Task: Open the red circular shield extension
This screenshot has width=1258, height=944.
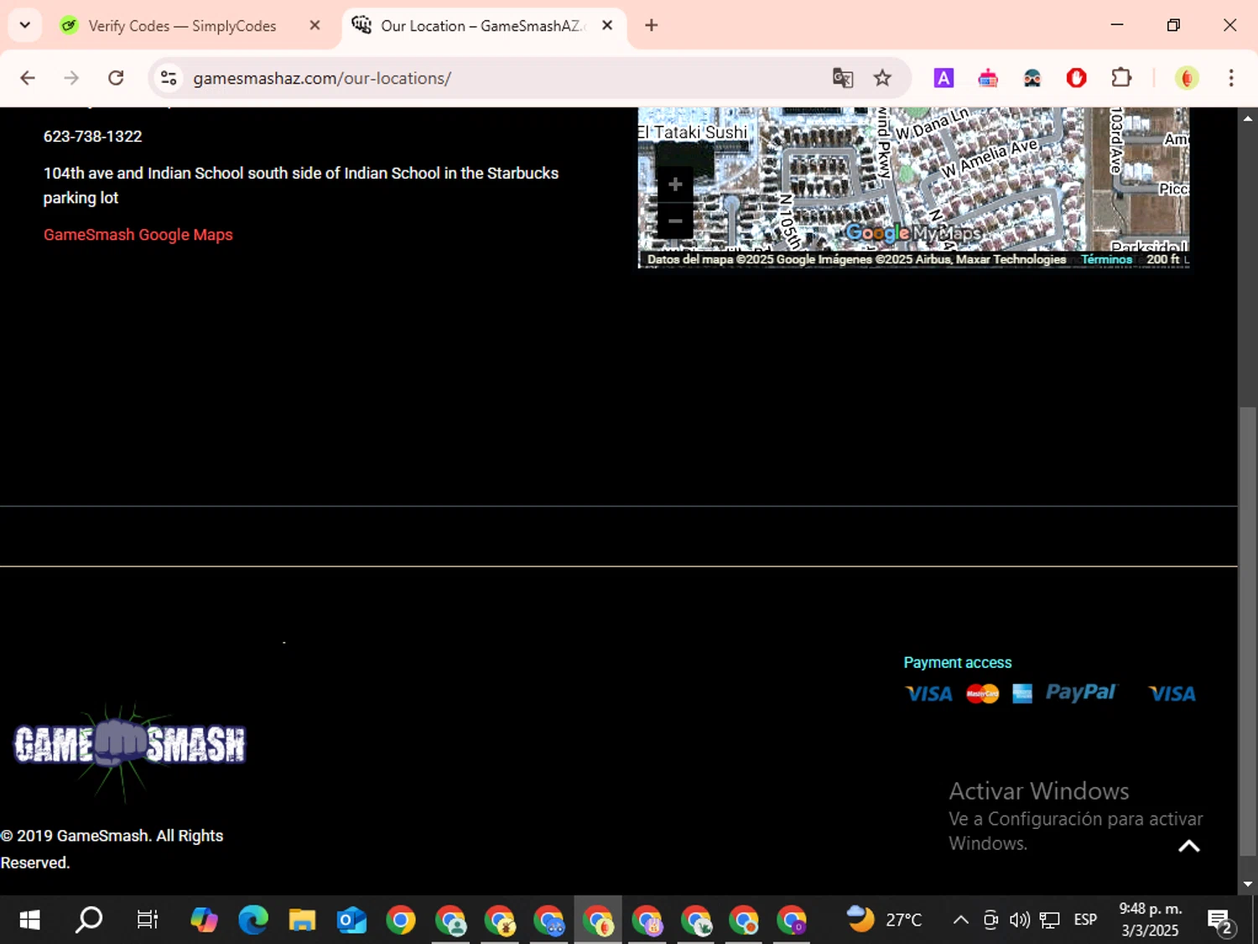Action: coord(1076,78)
